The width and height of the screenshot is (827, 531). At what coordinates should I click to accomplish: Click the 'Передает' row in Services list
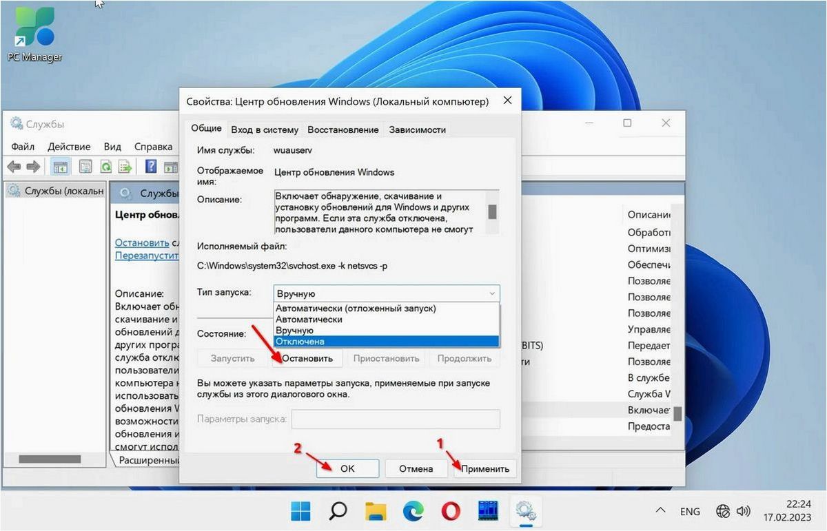click(649, 346)
